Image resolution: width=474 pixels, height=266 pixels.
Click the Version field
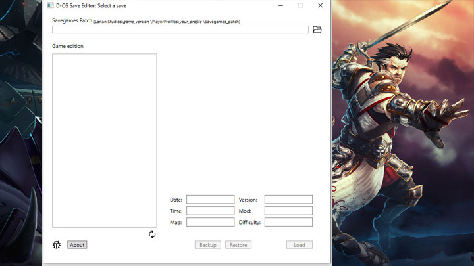point(288,200)
